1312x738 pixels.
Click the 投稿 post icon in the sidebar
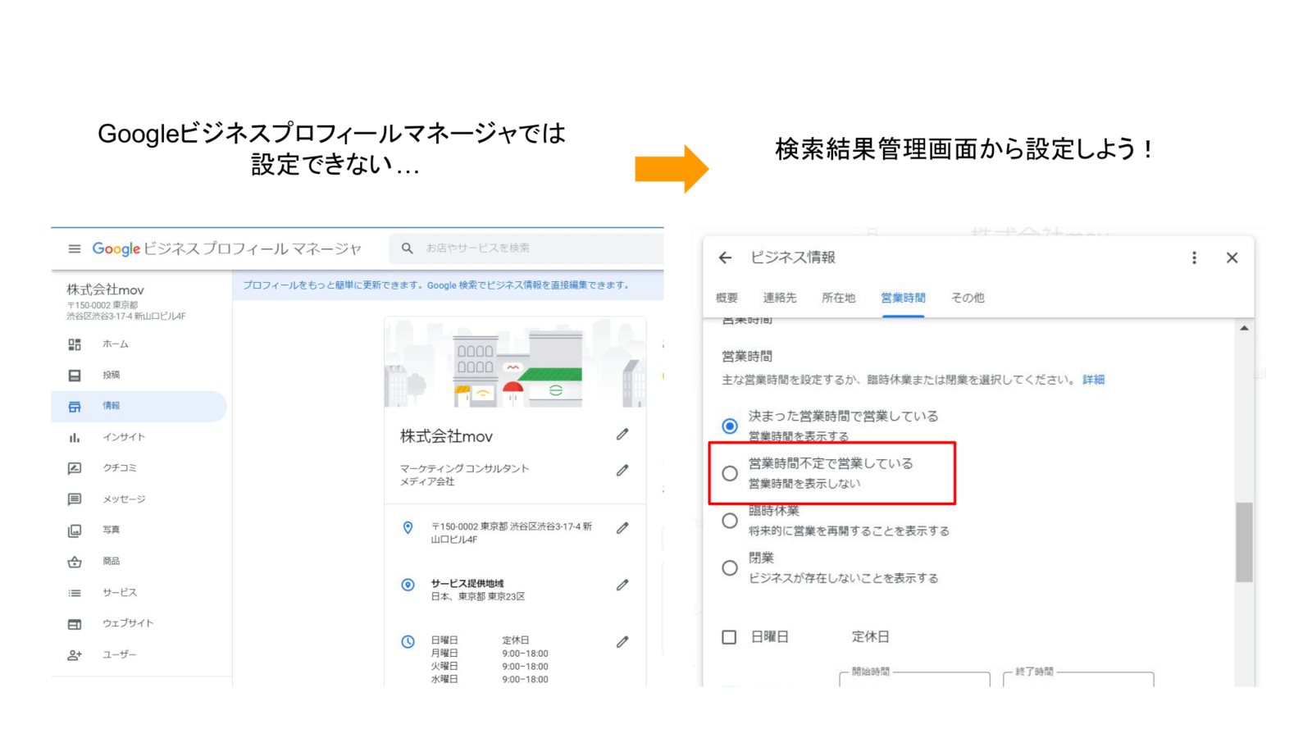[x=75, y=376]
